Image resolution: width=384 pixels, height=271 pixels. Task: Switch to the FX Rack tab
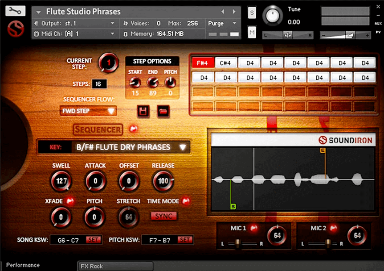[x=115, y=266]
